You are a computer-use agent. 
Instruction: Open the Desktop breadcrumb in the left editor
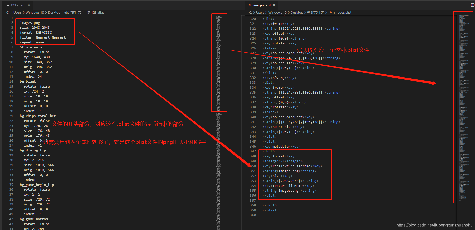click(x=54, y=12)
